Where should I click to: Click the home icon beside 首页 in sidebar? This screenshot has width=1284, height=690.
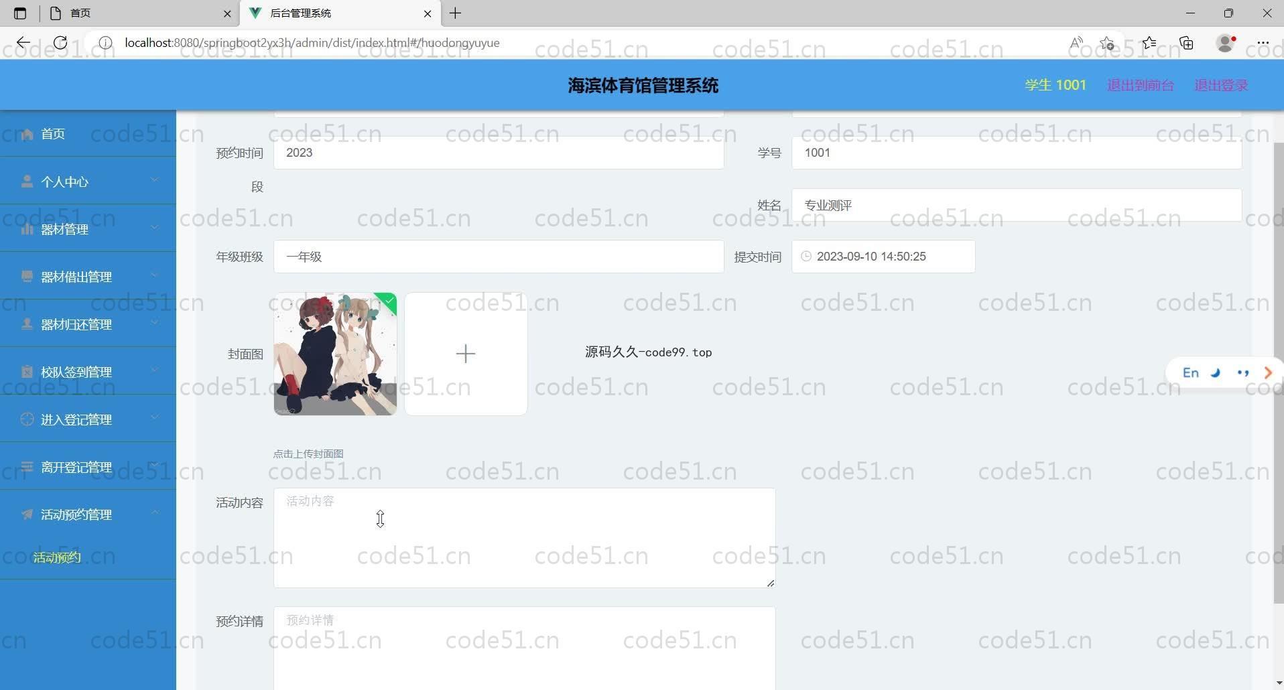point(27,134)
